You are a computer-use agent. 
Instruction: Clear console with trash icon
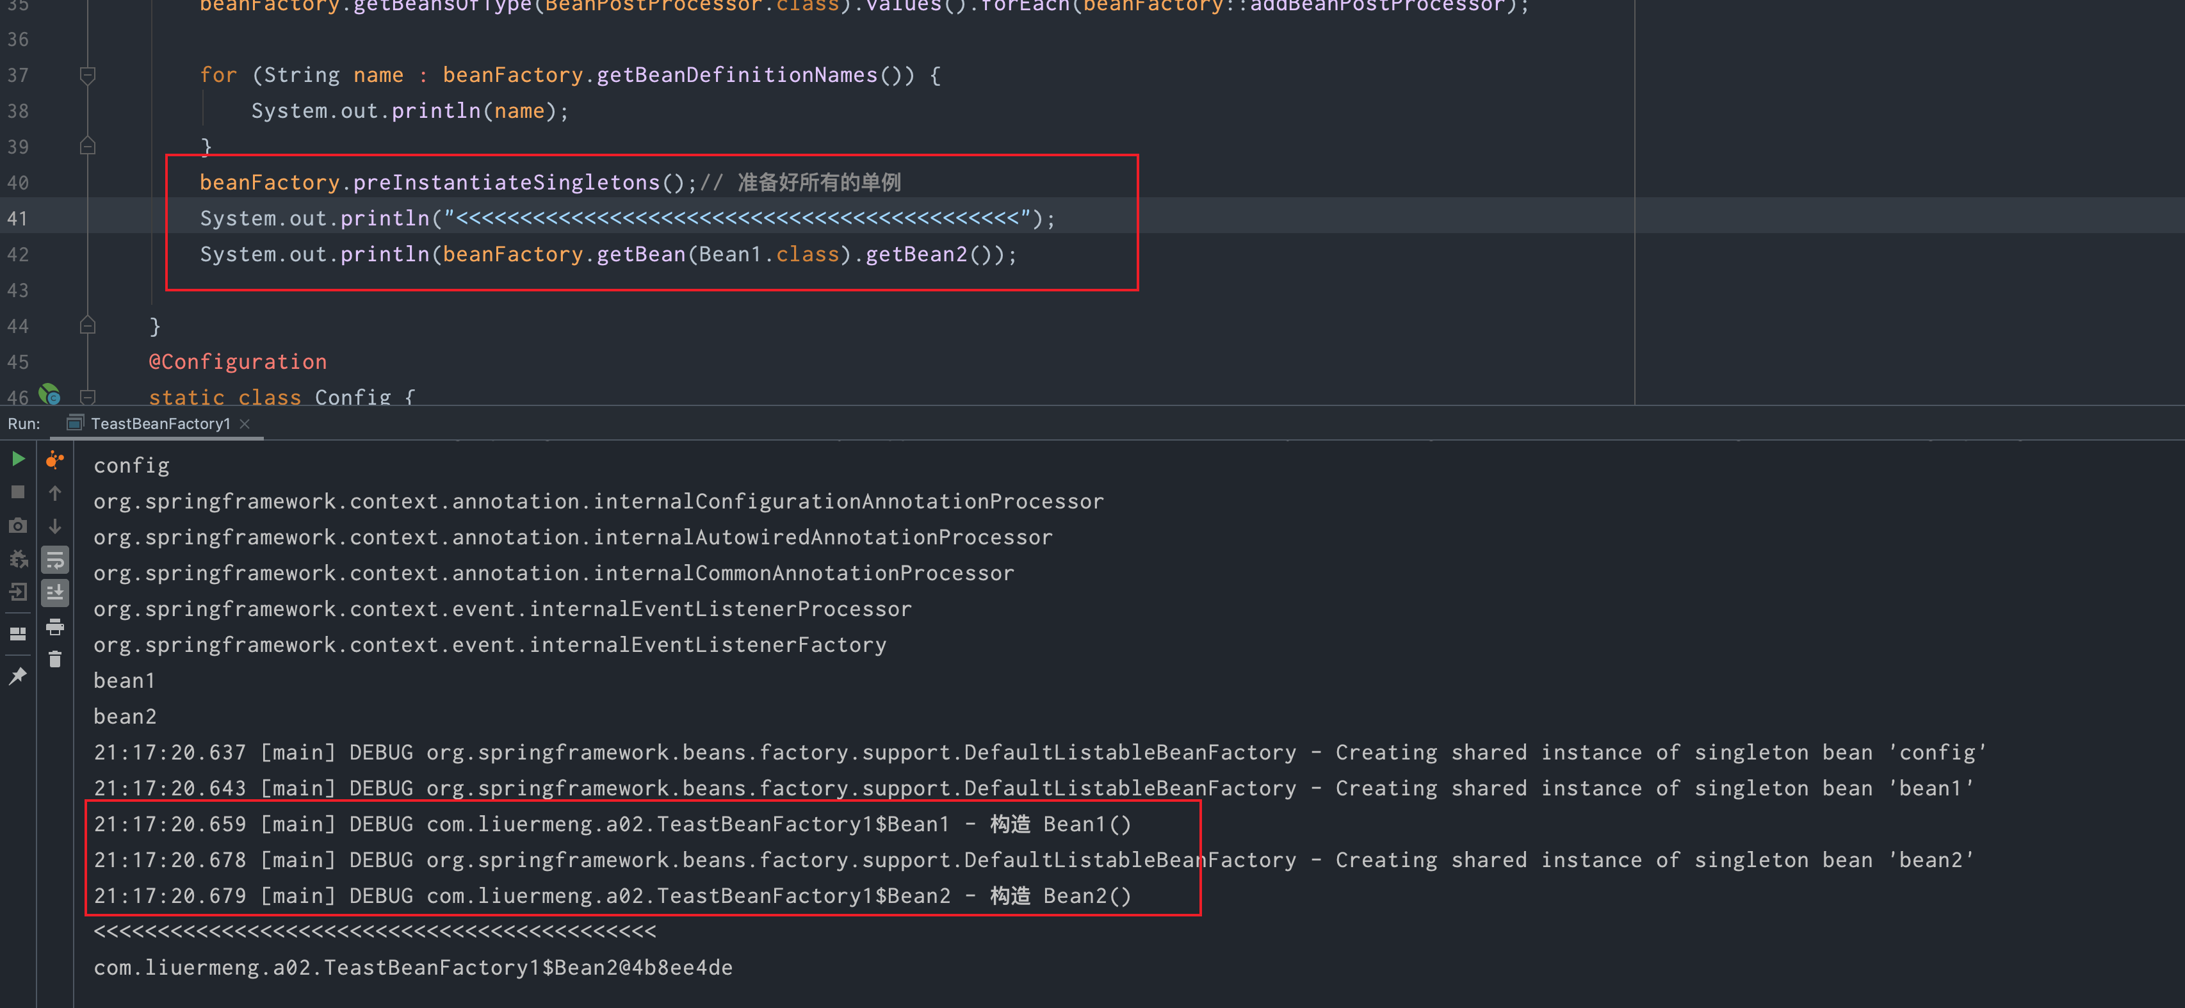[x=55, y=659]
